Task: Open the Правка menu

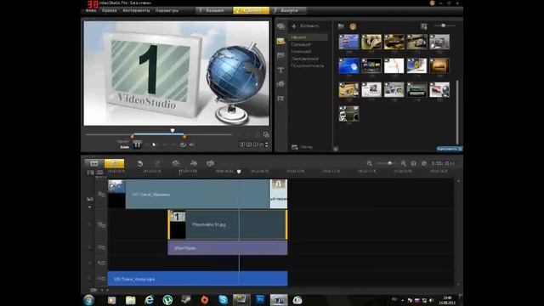Action: click(110, 10)
